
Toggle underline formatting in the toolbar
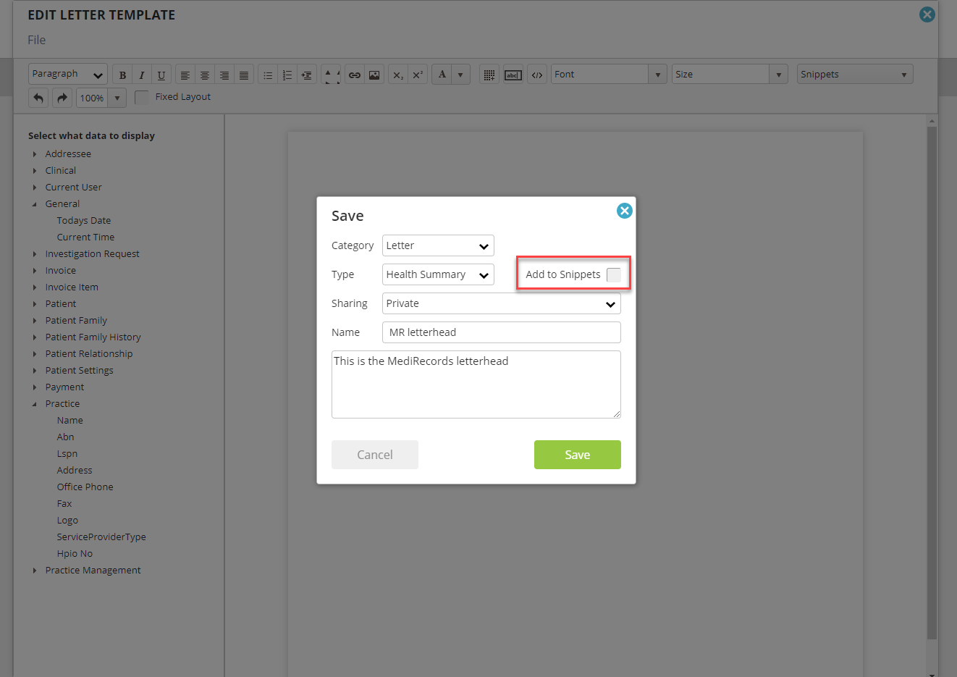pos(161,75)
